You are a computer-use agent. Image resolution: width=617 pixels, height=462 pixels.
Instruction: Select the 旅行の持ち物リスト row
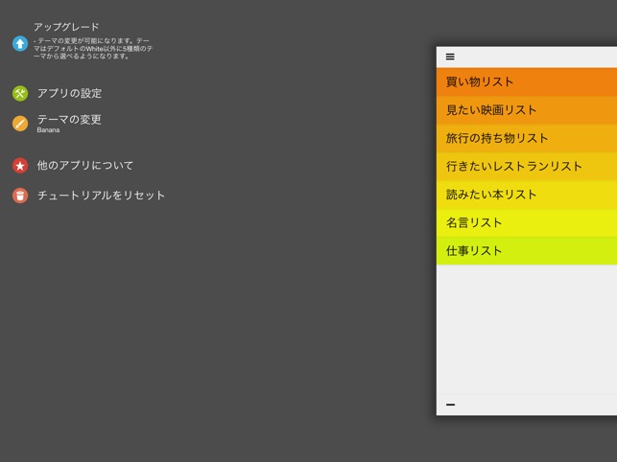[x=527, y=138]
